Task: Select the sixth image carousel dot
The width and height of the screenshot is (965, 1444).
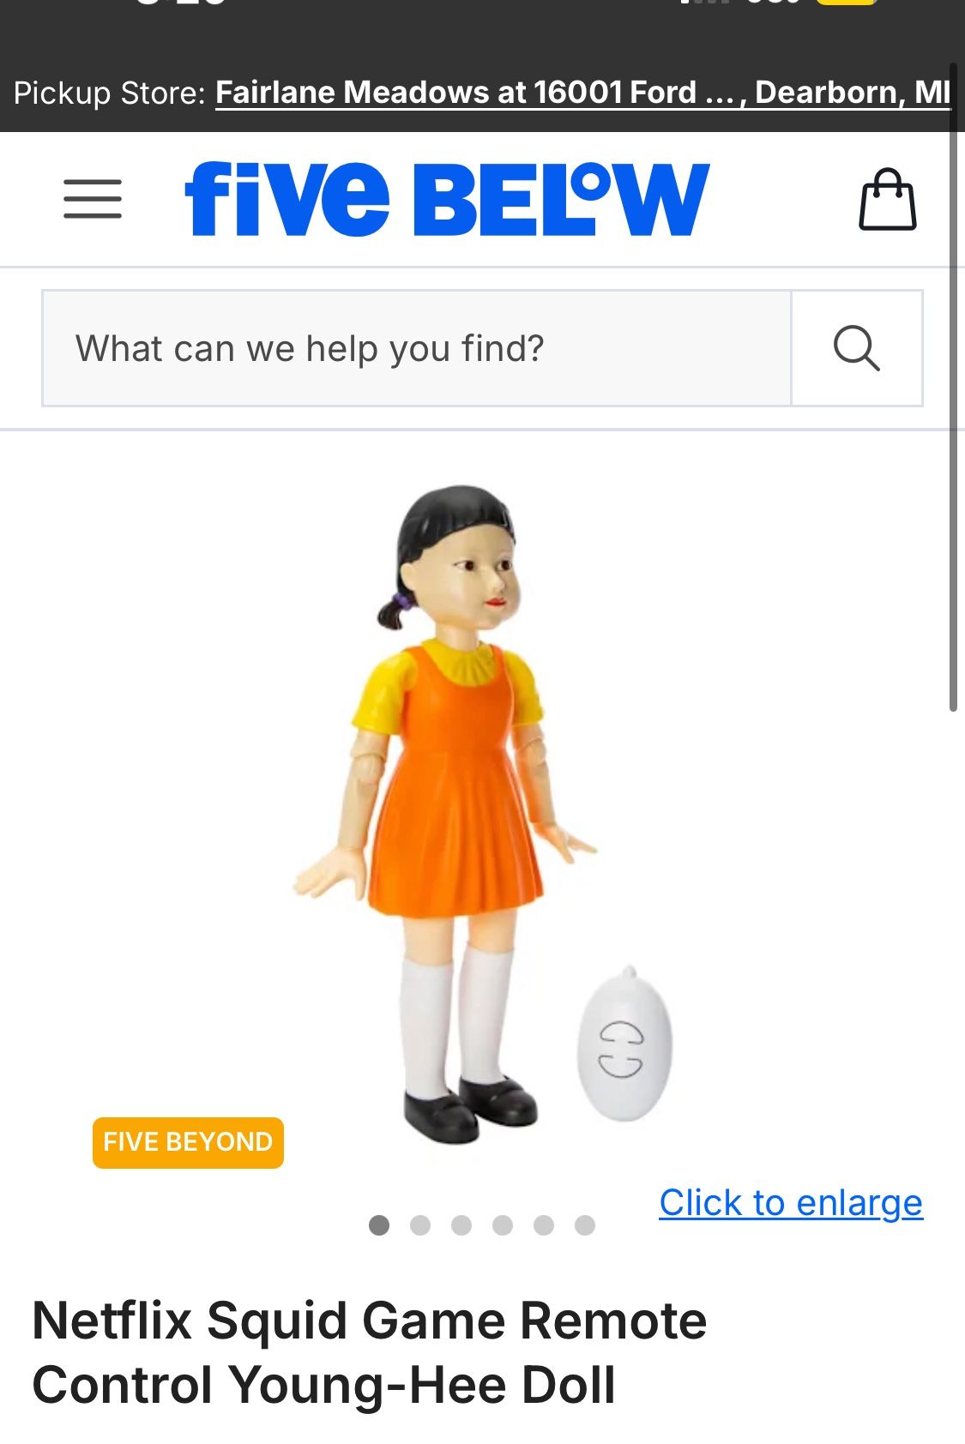Action: [x=585, y=1225]
